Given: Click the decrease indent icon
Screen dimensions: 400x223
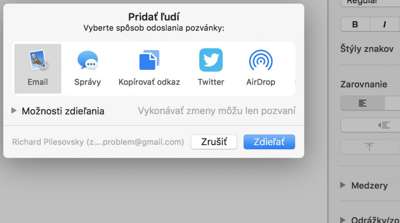Looking at the screenshot, I should [384, 125].
